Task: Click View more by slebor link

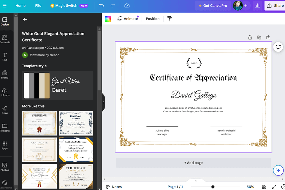Action: click(x=44, y=55)
